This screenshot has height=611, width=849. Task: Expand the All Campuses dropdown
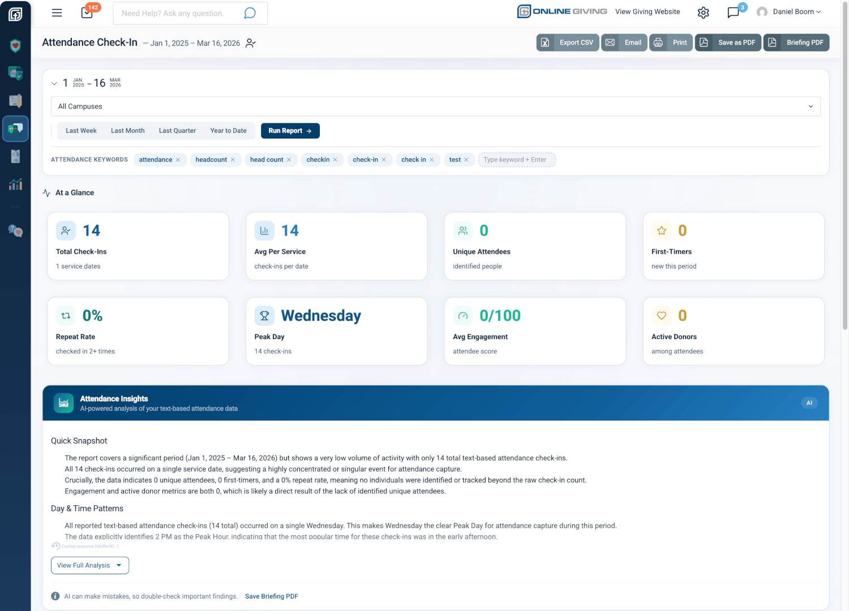(x=435, y=106)
